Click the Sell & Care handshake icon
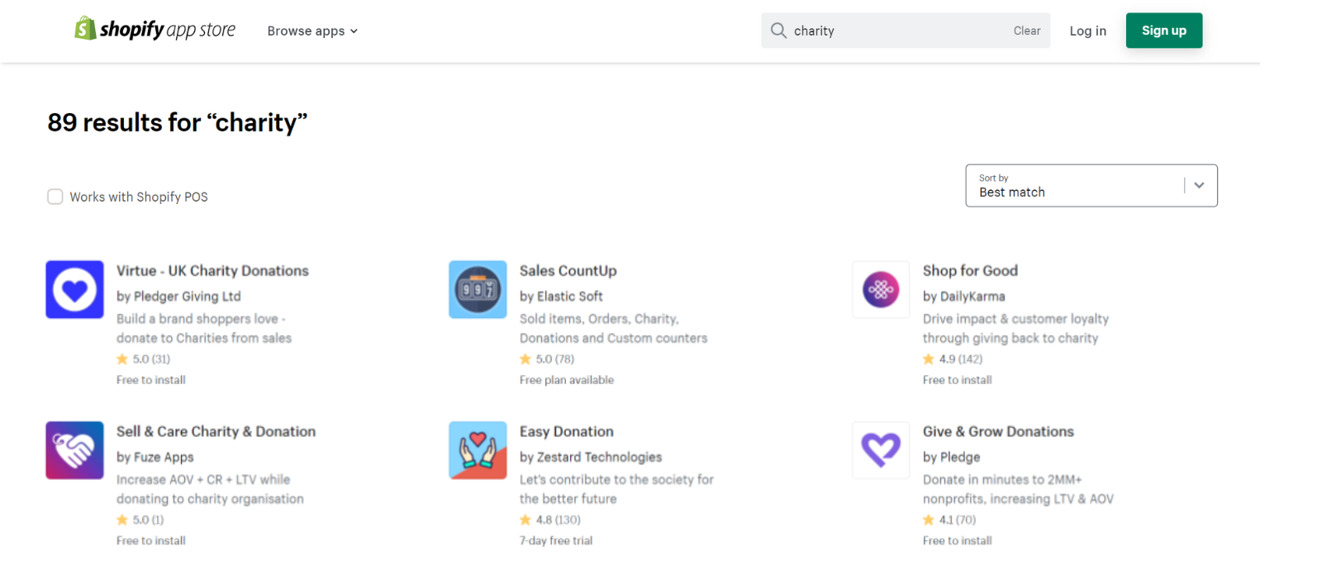 point(74,451)
